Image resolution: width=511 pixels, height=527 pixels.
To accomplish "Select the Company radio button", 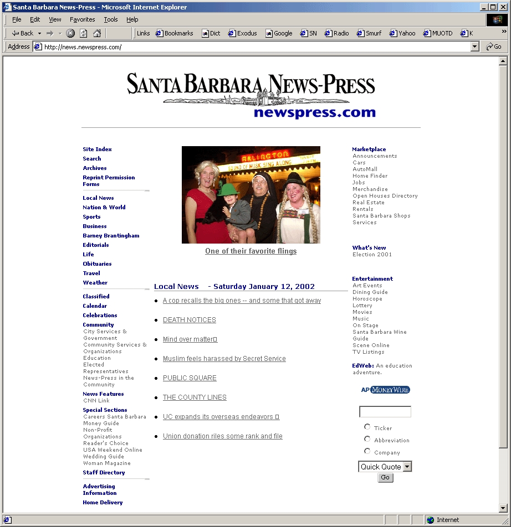I will (367, 451).
